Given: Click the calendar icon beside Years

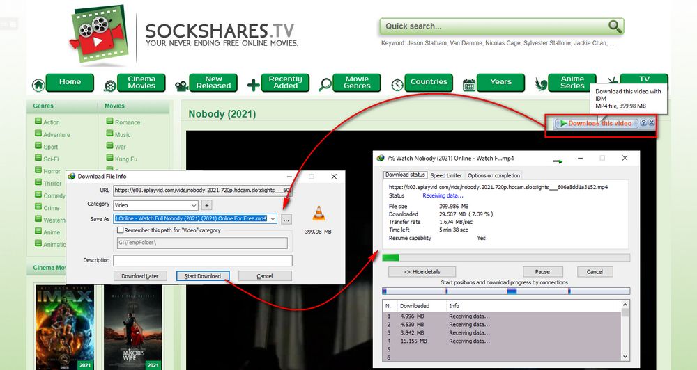Looking at the screenshot, I should pyautogui.click(x=469, y=85).
